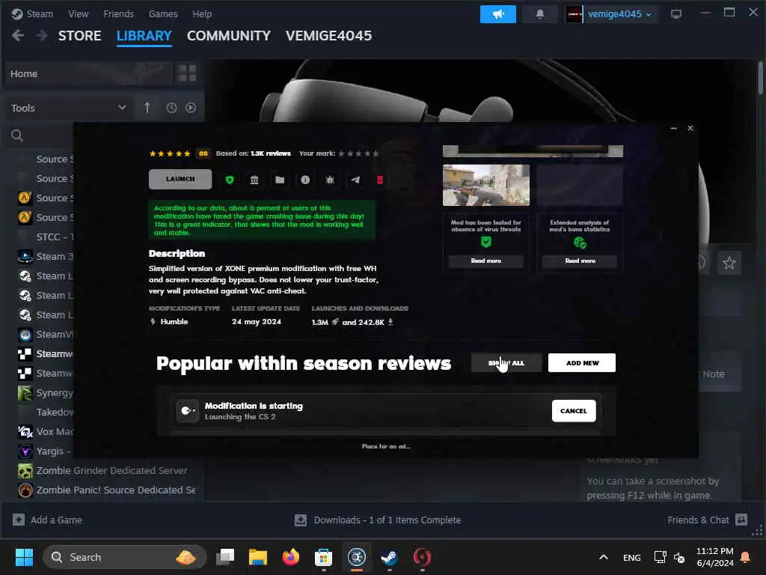Read more about bans statistics analysis
Image resolution: width=766 pixels, height=575 pixels.
tap(580, 261)
